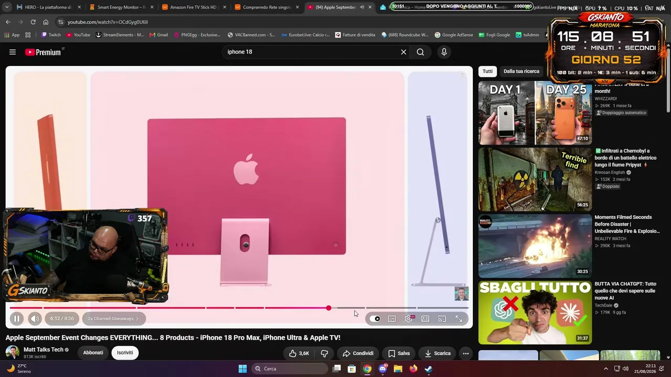This screenshot has height=377, width=671.
Task: Open Steam from the taskbar
Action: tap(428, 369)
